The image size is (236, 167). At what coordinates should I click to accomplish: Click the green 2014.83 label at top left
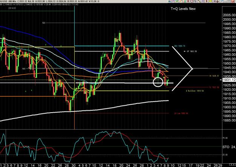pyautogui.click(x=12, y=8)
